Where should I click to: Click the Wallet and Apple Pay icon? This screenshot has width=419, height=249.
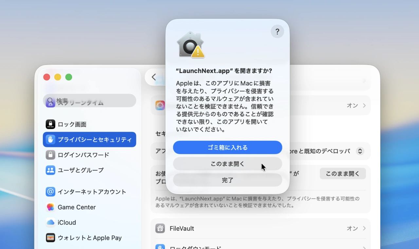coord(50,238)
